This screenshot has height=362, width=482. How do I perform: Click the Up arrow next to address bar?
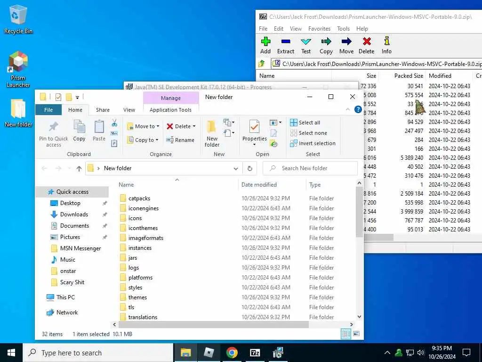79,168
